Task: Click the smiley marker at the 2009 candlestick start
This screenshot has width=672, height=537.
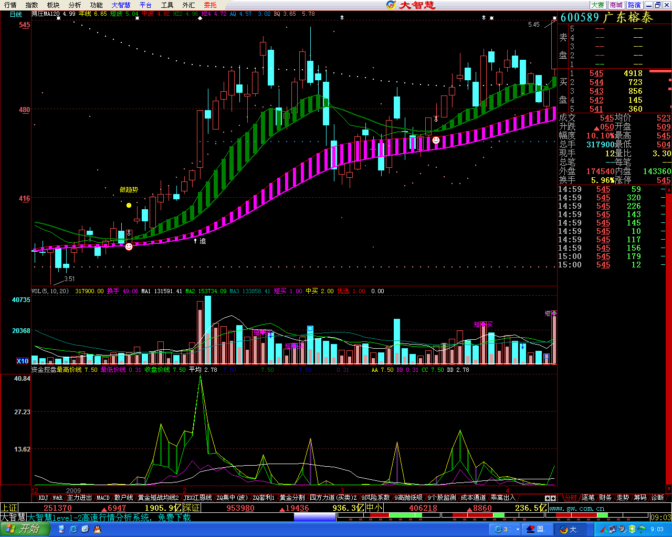Action: tap(129, 246)
